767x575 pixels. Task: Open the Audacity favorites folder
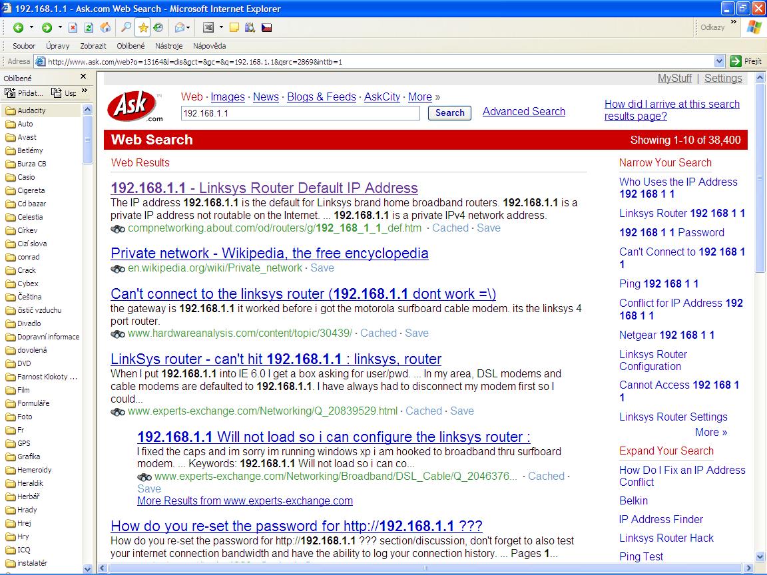click(31, 110)
